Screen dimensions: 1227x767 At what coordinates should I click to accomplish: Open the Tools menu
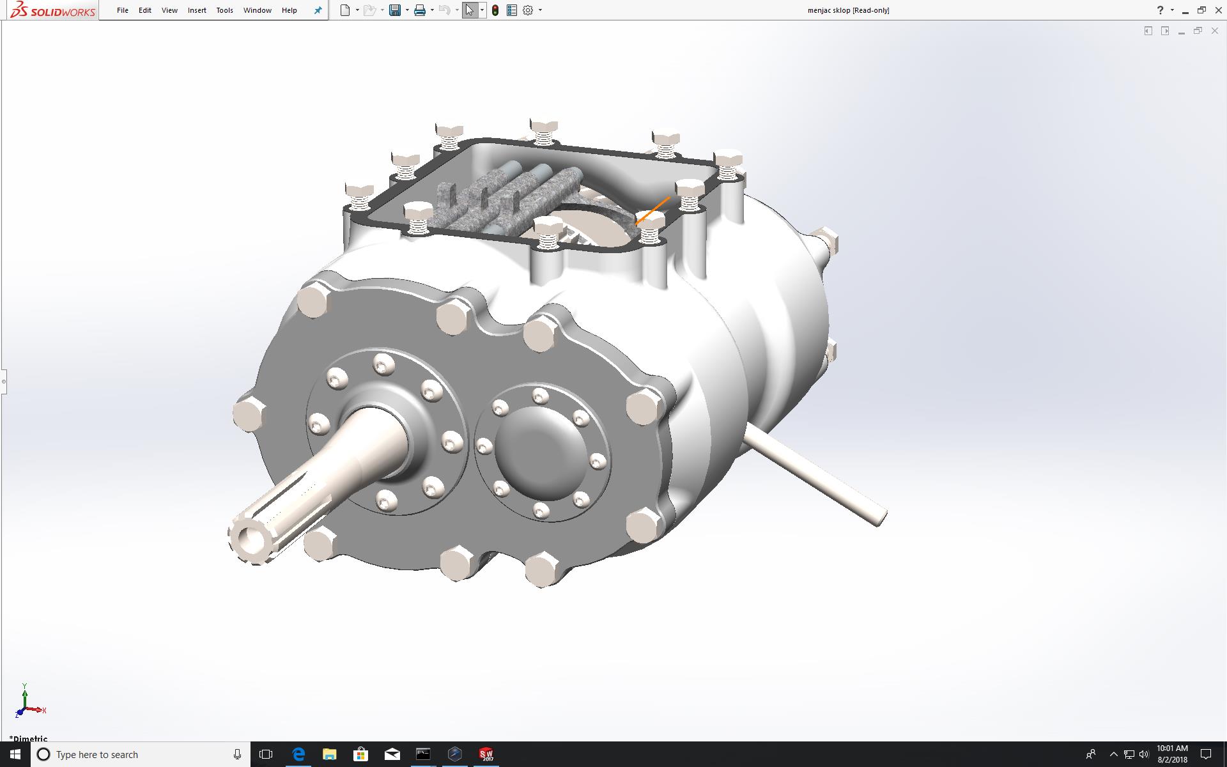(224, 10)
